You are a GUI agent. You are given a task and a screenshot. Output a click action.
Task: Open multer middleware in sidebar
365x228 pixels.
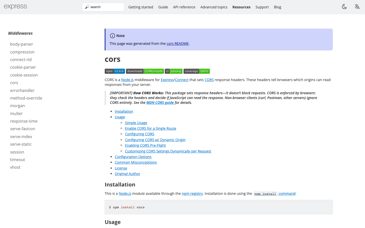[16, 113]
